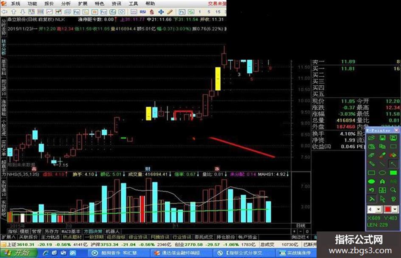The height and width of the screenshot is (258, 401).
Task: Select the eraser tool in E-Pointer
Action: [371, 155]
